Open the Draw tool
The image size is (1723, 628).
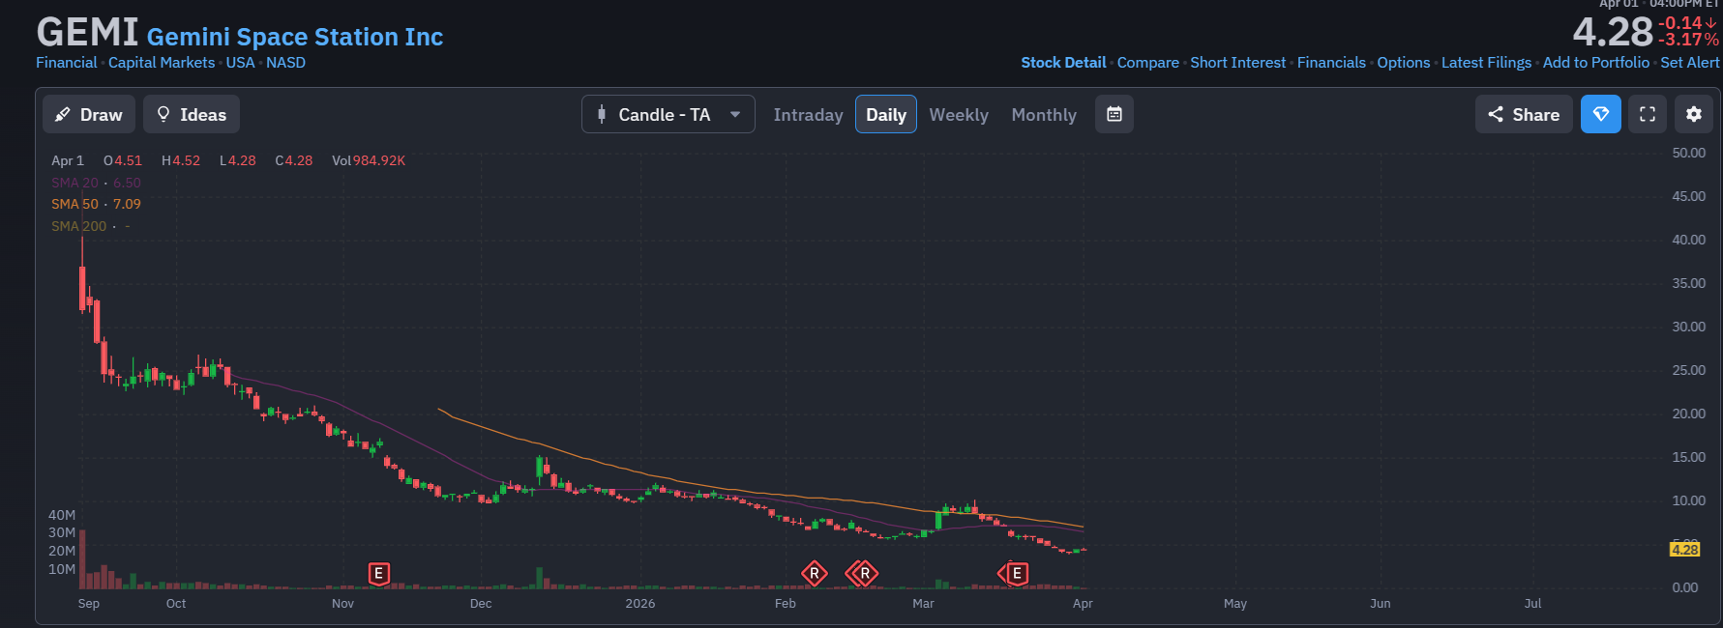click(89, 115)
